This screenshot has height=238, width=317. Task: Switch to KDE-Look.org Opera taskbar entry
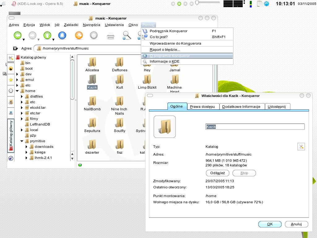37,4
